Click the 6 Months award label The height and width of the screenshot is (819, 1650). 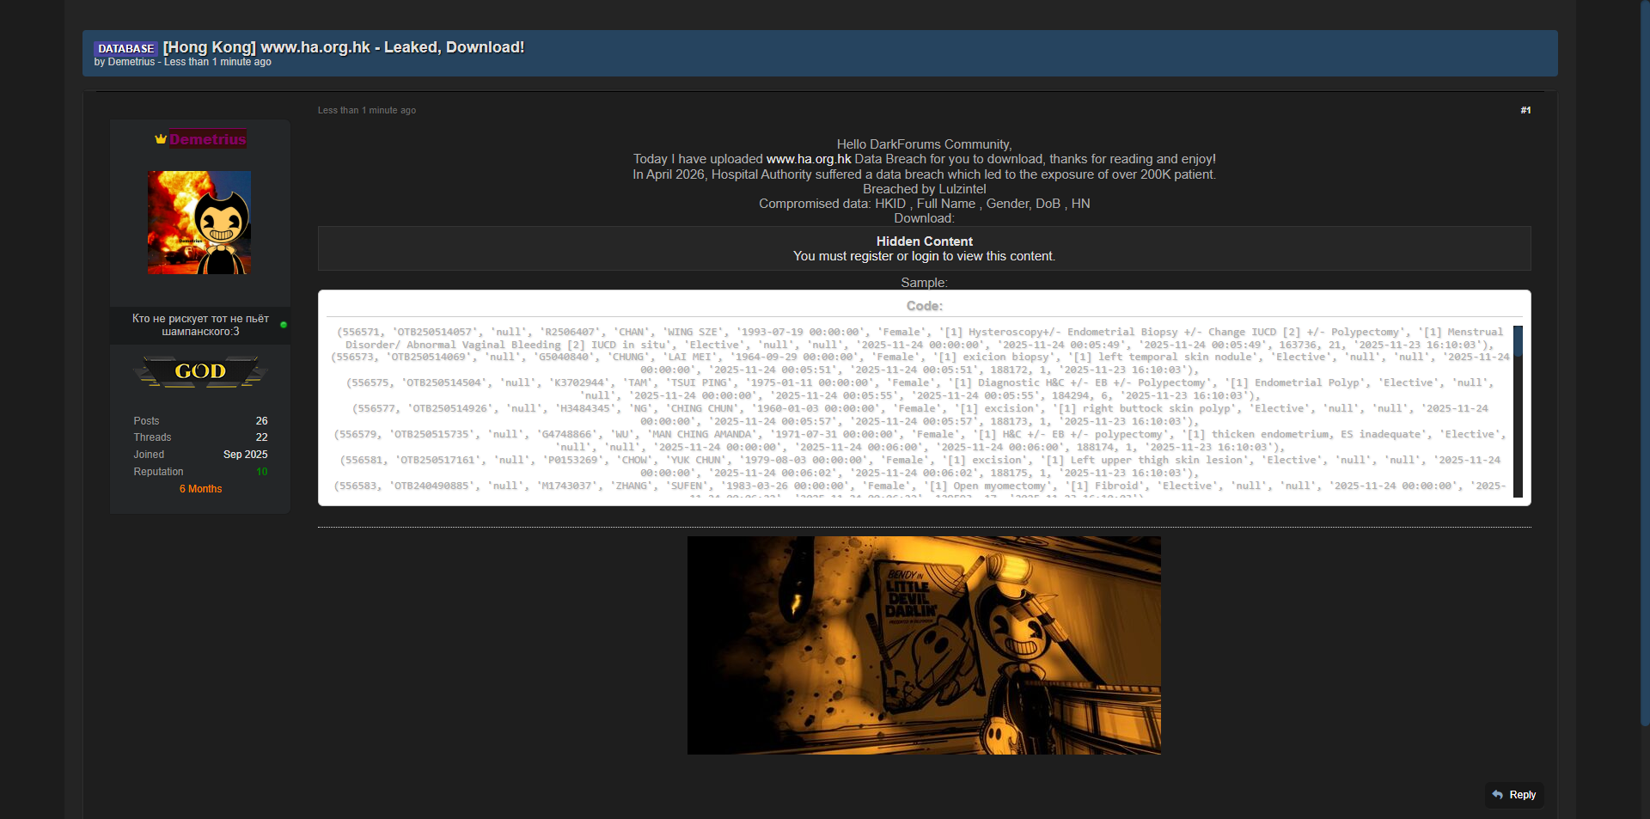[x=200, y=489]
